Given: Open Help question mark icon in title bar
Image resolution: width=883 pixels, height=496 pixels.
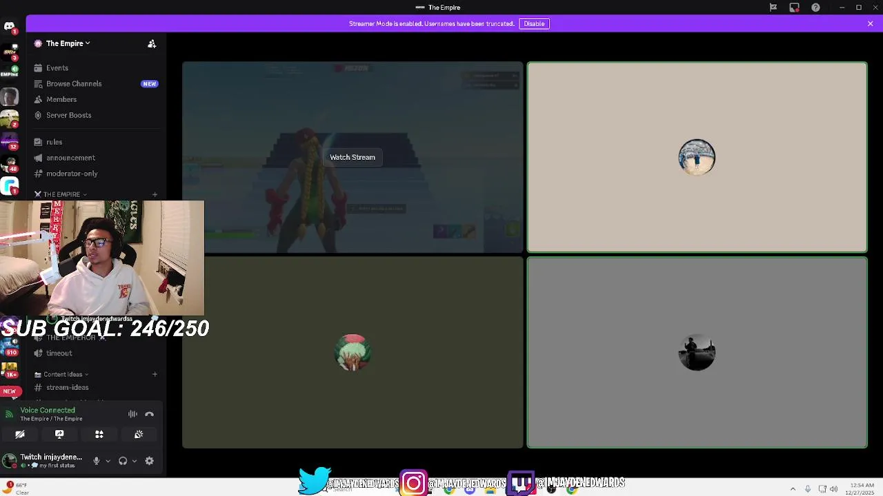Looking at the screenshot, I should coord(815,8).
